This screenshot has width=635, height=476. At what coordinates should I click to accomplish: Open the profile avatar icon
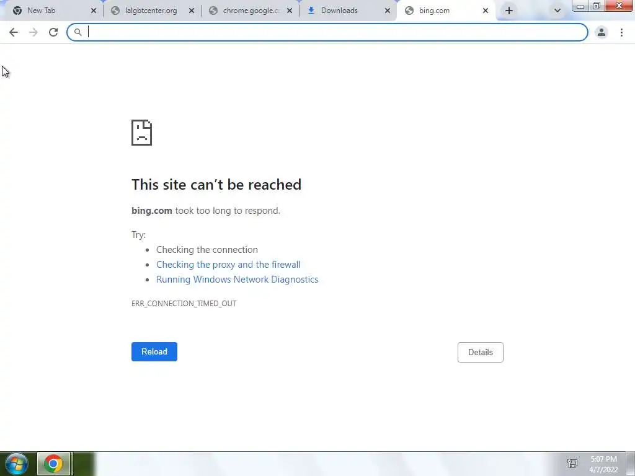pos(602,32)
